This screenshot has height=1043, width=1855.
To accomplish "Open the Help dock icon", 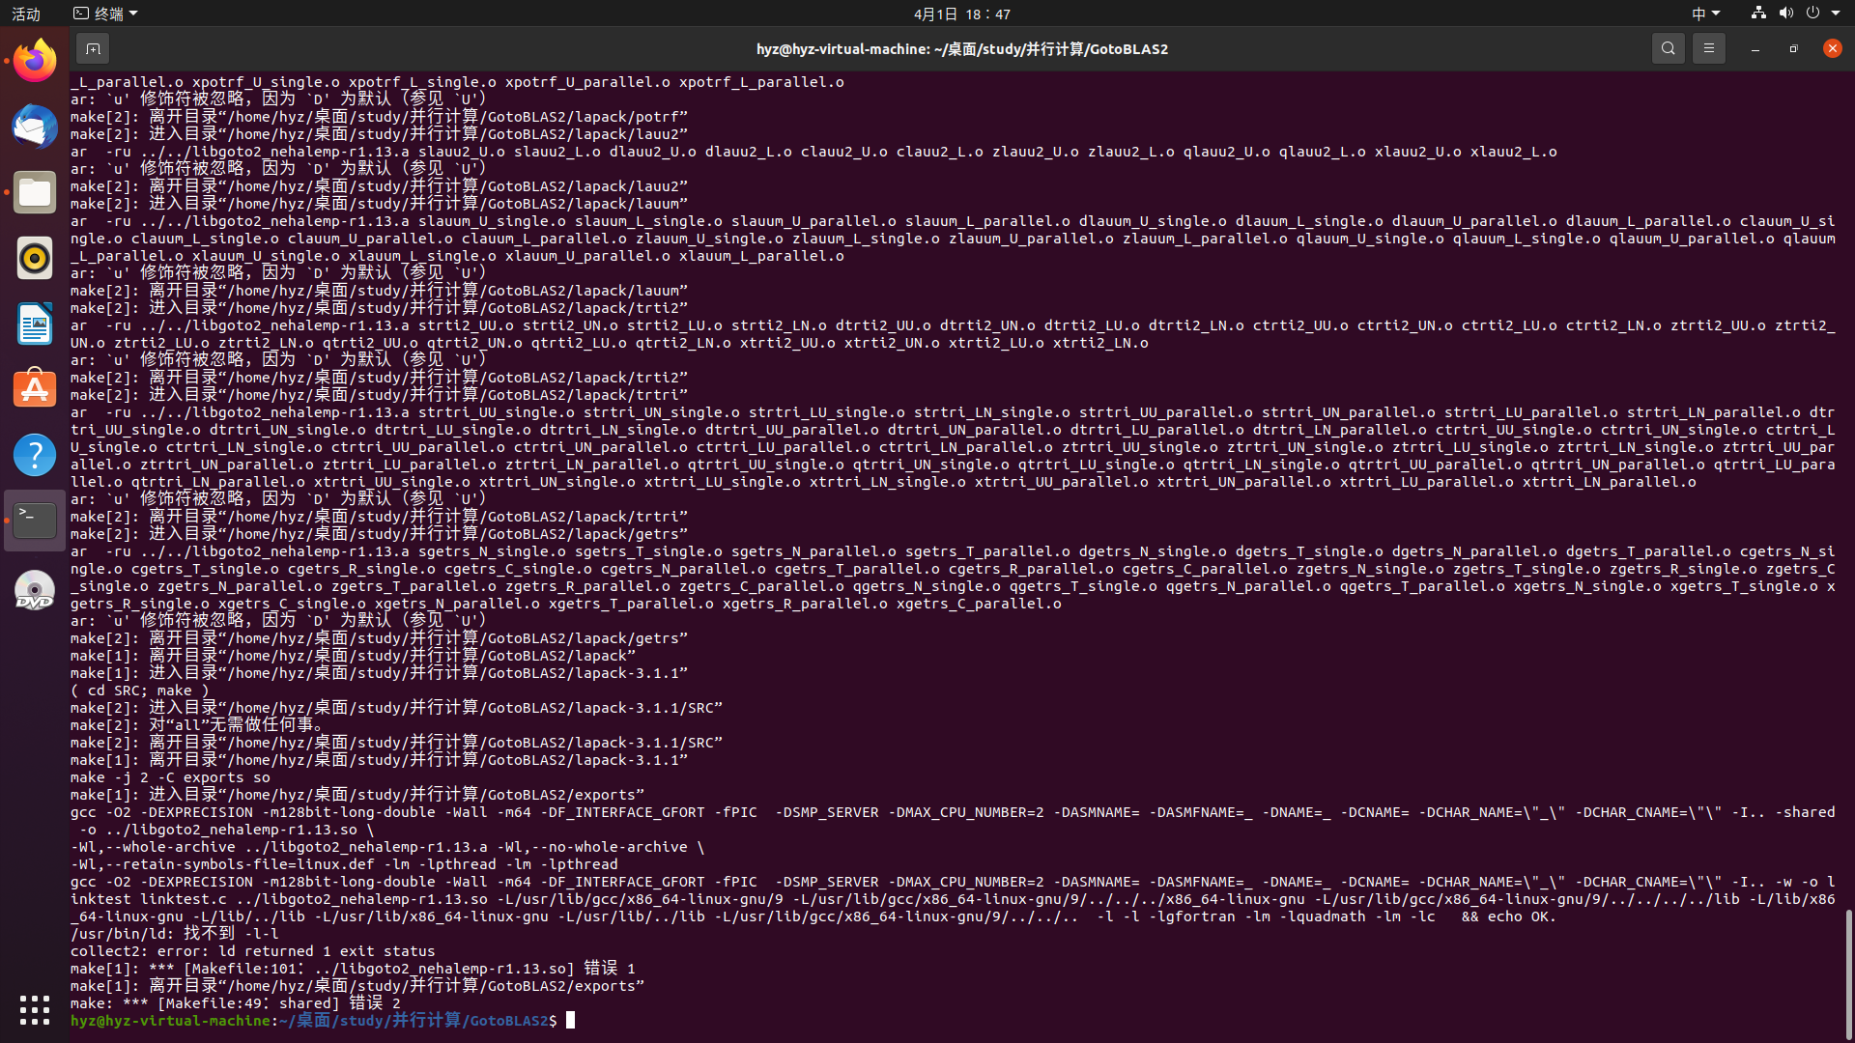I will click(35, 455).
